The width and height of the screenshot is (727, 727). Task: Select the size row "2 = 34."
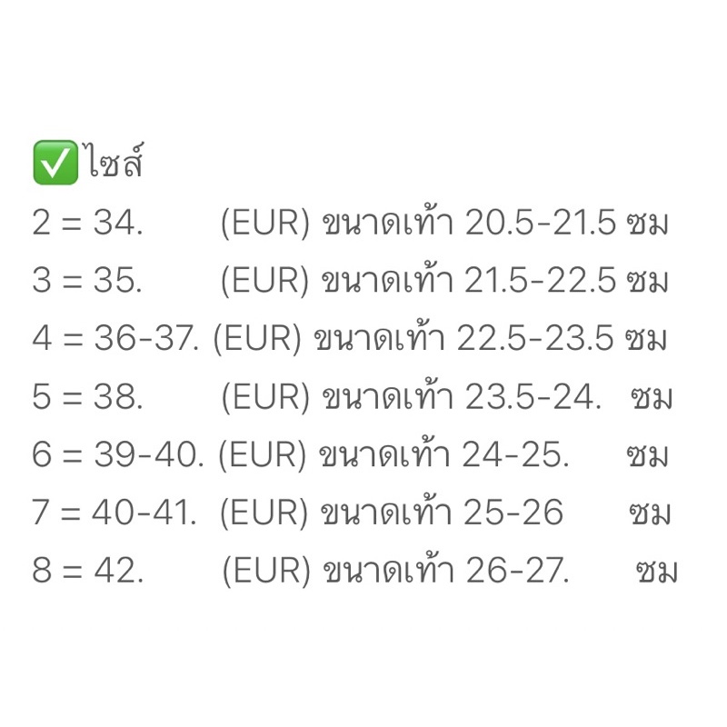pos(87,224)
